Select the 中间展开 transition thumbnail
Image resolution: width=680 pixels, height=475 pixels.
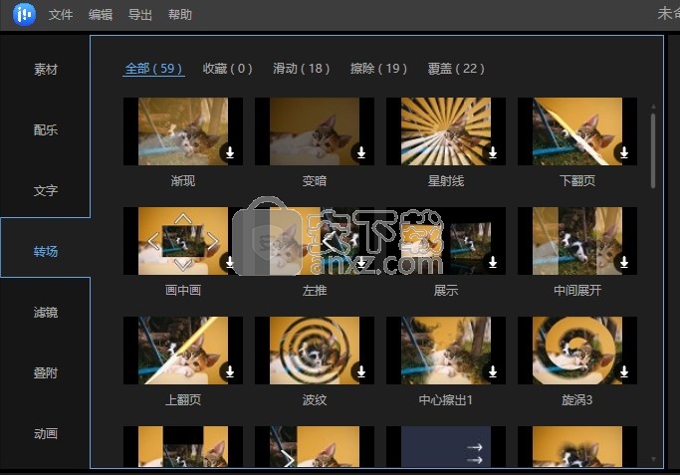coord(577,241)
